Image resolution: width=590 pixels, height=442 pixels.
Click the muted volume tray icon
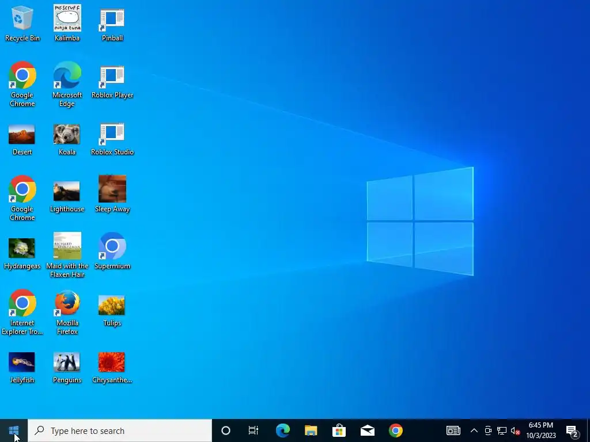515,430
